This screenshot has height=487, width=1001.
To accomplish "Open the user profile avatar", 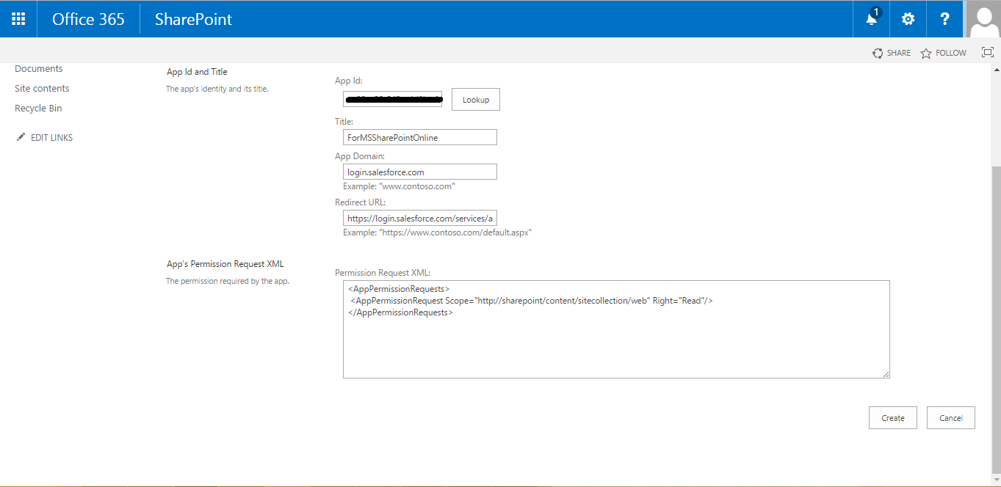I will [x=983, y=19].
